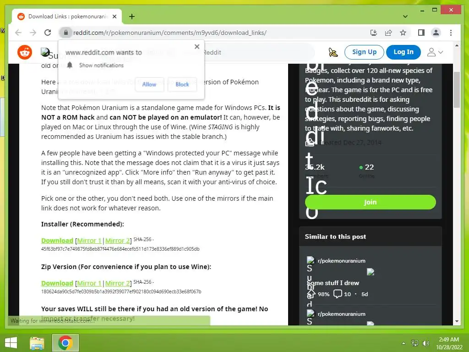469x352 pixels.
Task: Open File Explorer from taskbar
Action: (37, 343)
